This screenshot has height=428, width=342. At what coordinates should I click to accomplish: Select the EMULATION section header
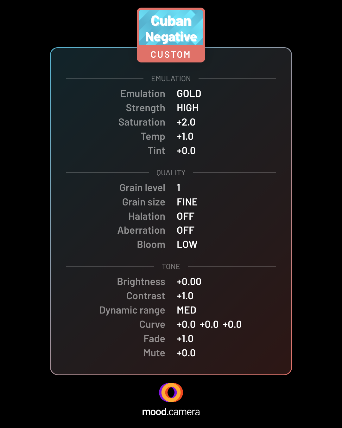point(171,79)
